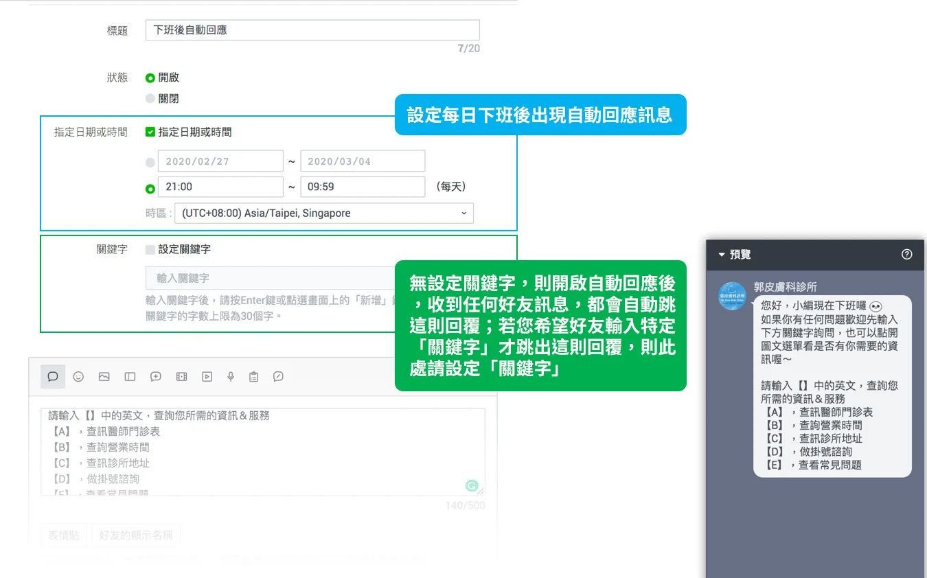Enable the 開啟 status radio button
Screen dimensions: 927x578
(x=150, y=78)
